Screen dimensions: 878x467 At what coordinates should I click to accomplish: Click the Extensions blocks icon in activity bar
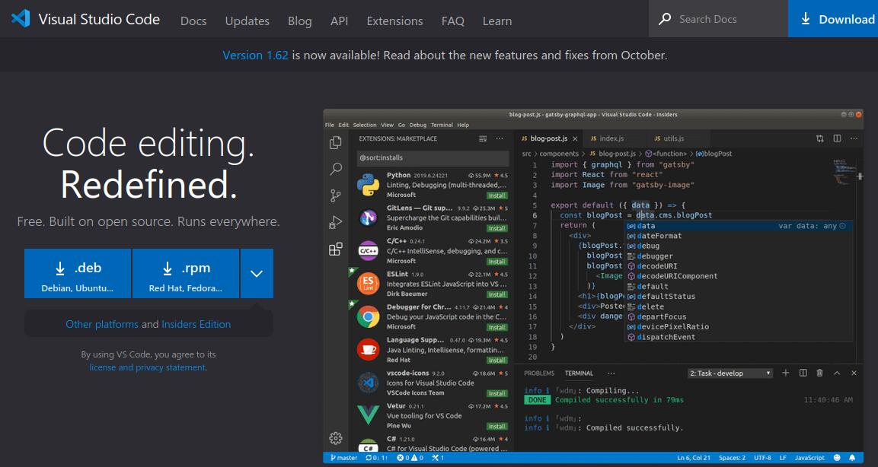point(335,249)
